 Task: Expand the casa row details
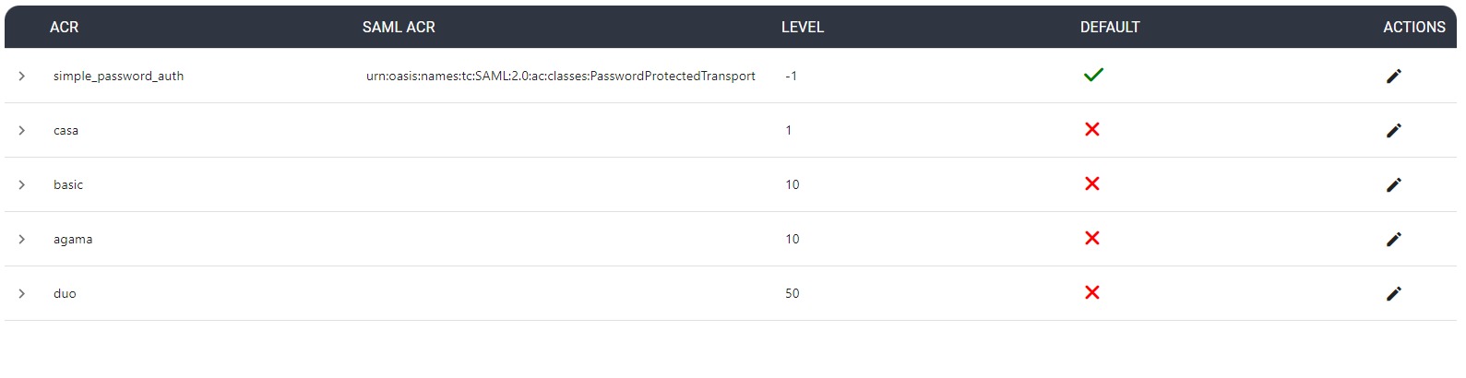[22, 130]
